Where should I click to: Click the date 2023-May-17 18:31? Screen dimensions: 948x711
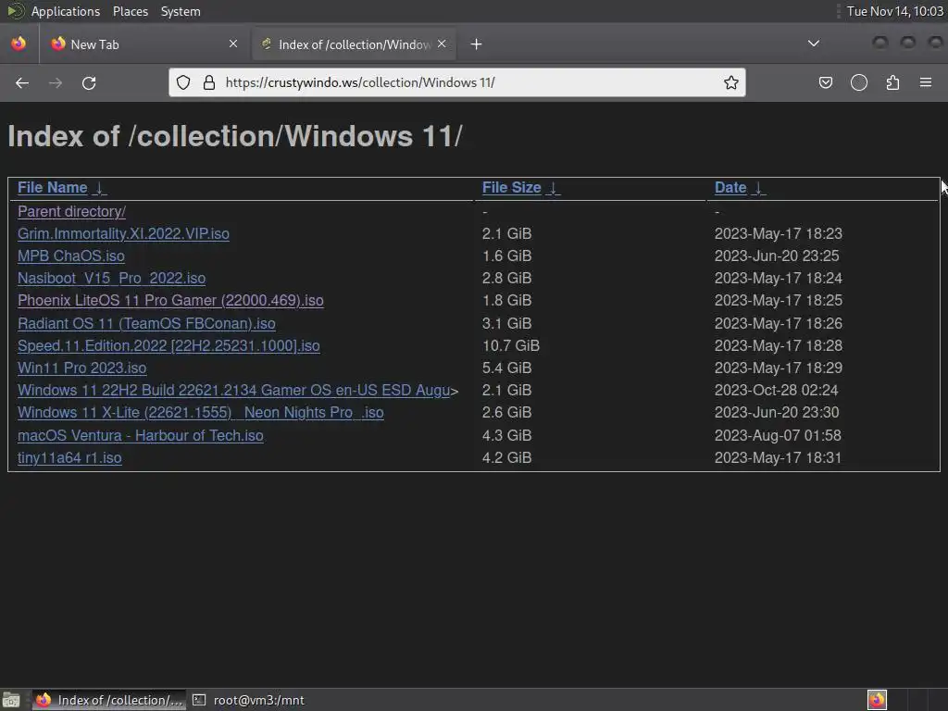[x=778, y=457]
